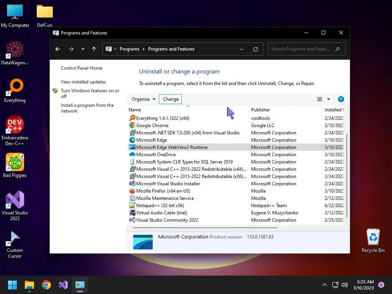The height and width of the screenshot is (294, 392).
Task: Go back using the back arrow
Action: coord(58,49)
